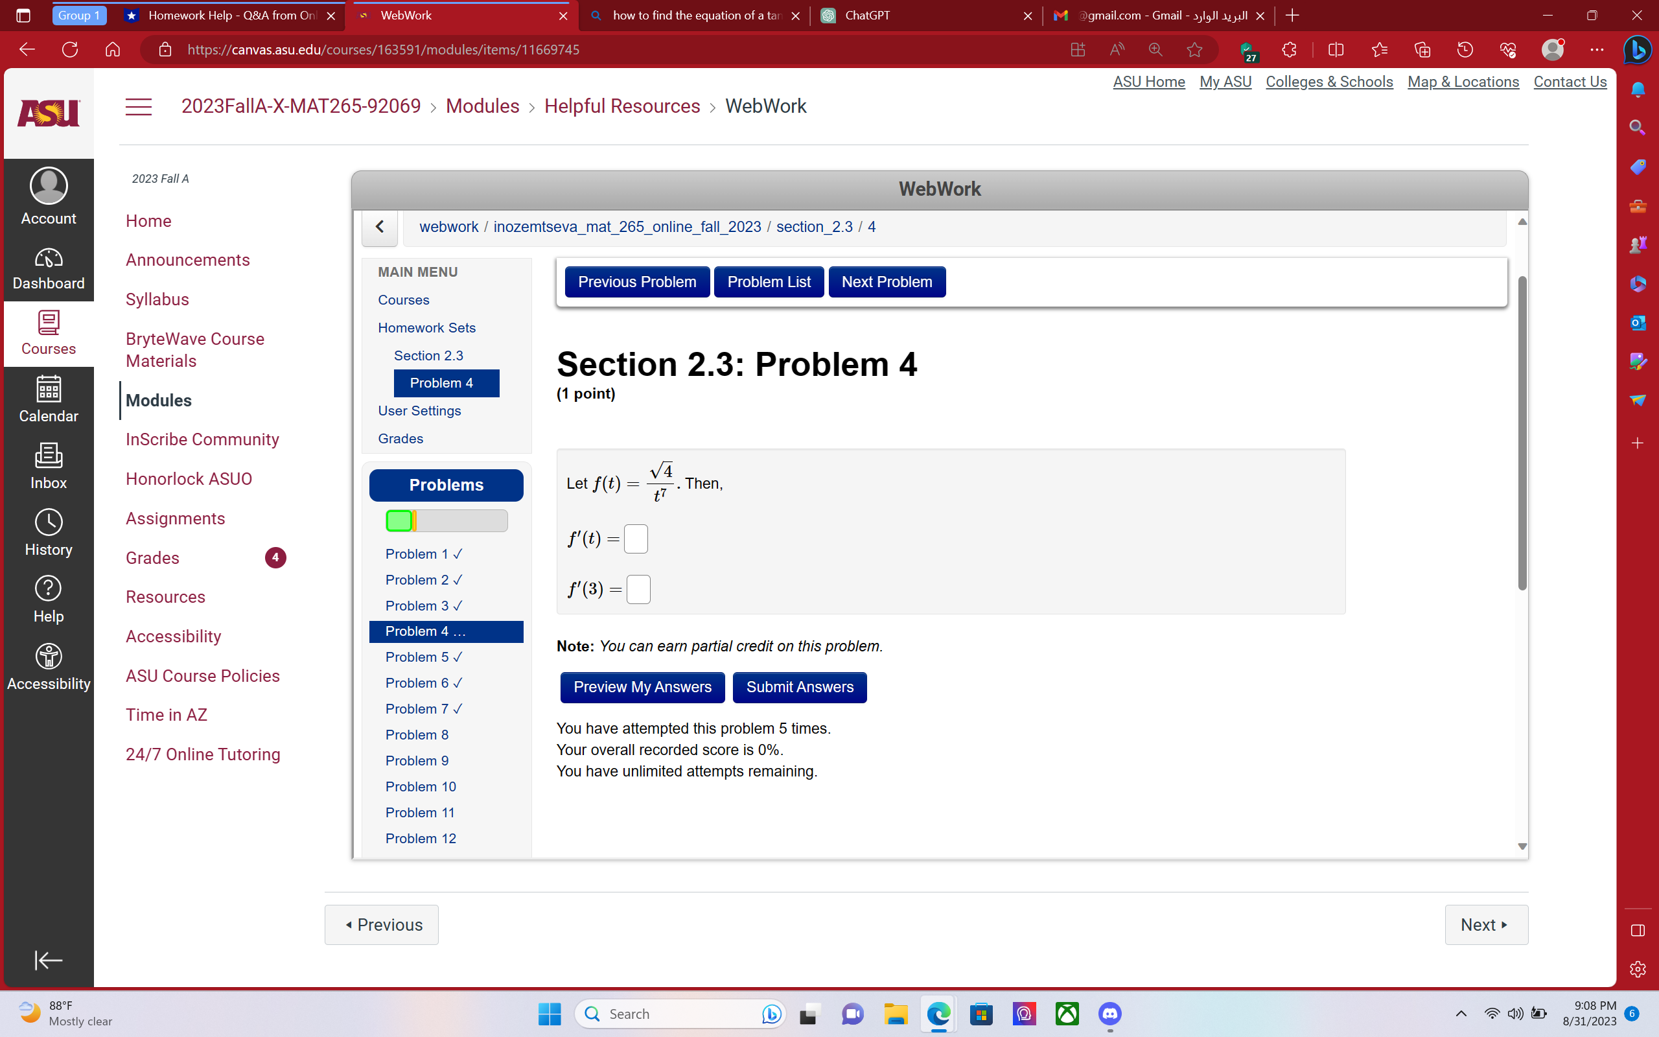The width and height of the screenshot is (1659, 1037).
Task: Open the Canvas Inbox
Action: point(48,466)
